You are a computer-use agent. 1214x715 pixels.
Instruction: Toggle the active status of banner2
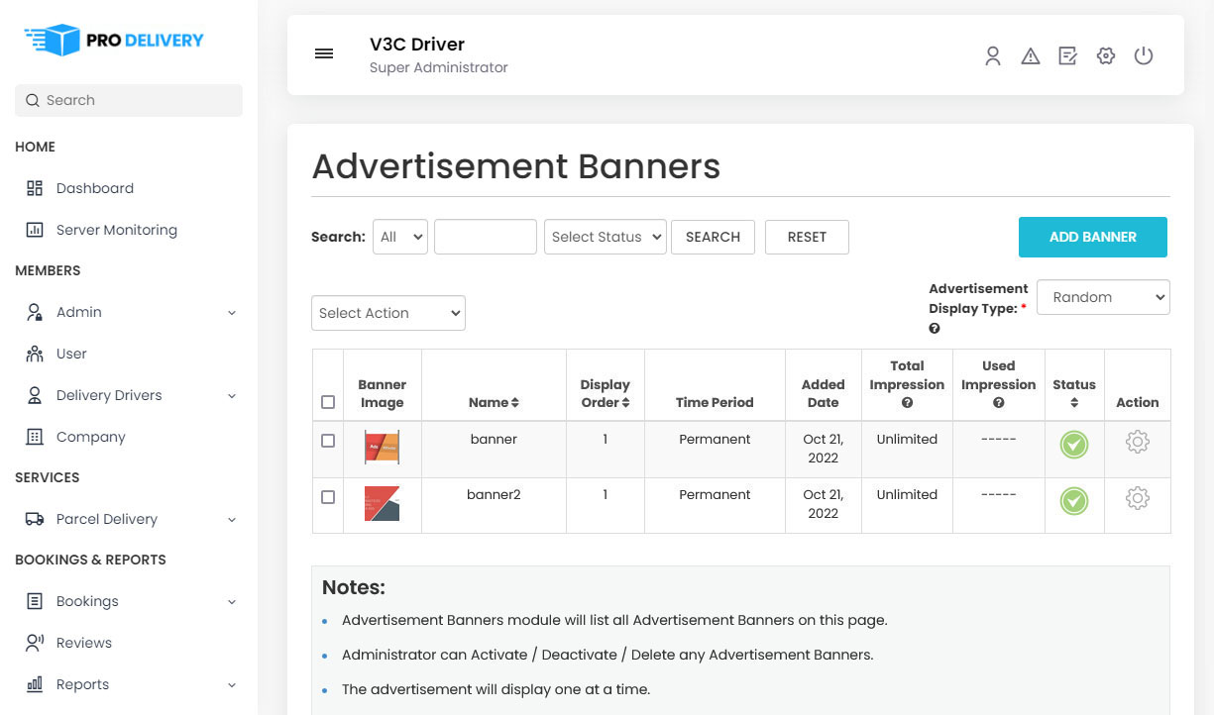tap(1074, 501)
